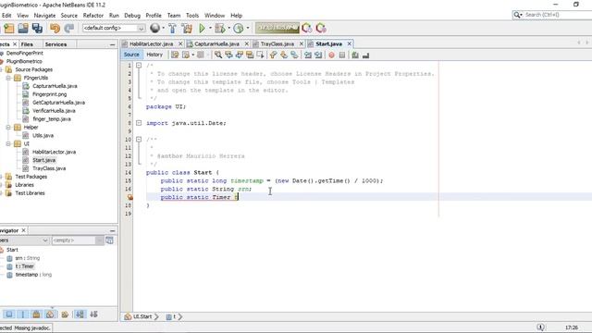Open the Refactor menu
Image resolution: width=592 pixels, height=333 pixels.
pos(93,16)
